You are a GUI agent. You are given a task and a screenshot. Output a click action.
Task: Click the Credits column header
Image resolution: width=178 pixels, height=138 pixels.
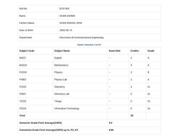(134, 51)
